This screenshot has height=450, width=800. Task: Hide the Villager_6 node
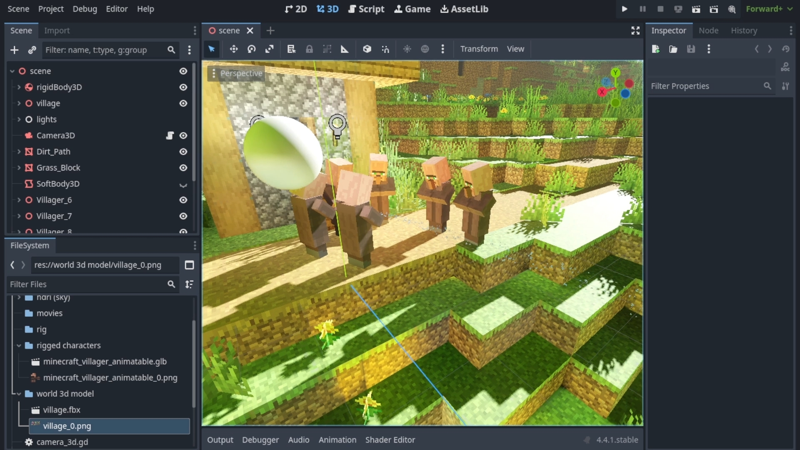click(183, 200)
